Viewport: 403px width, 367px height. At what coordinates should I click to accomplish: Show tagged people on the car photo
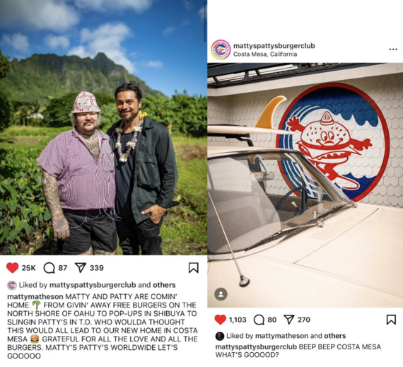click(221, 294)
